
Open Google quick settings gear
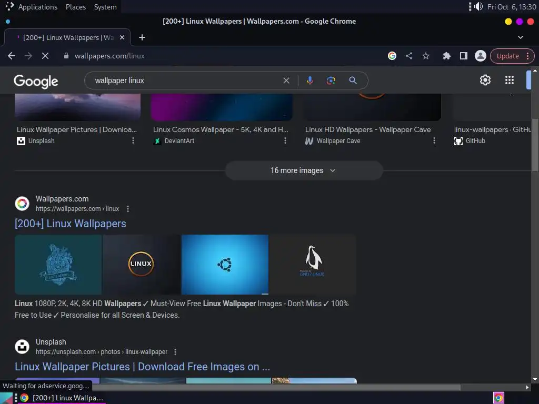485,80
